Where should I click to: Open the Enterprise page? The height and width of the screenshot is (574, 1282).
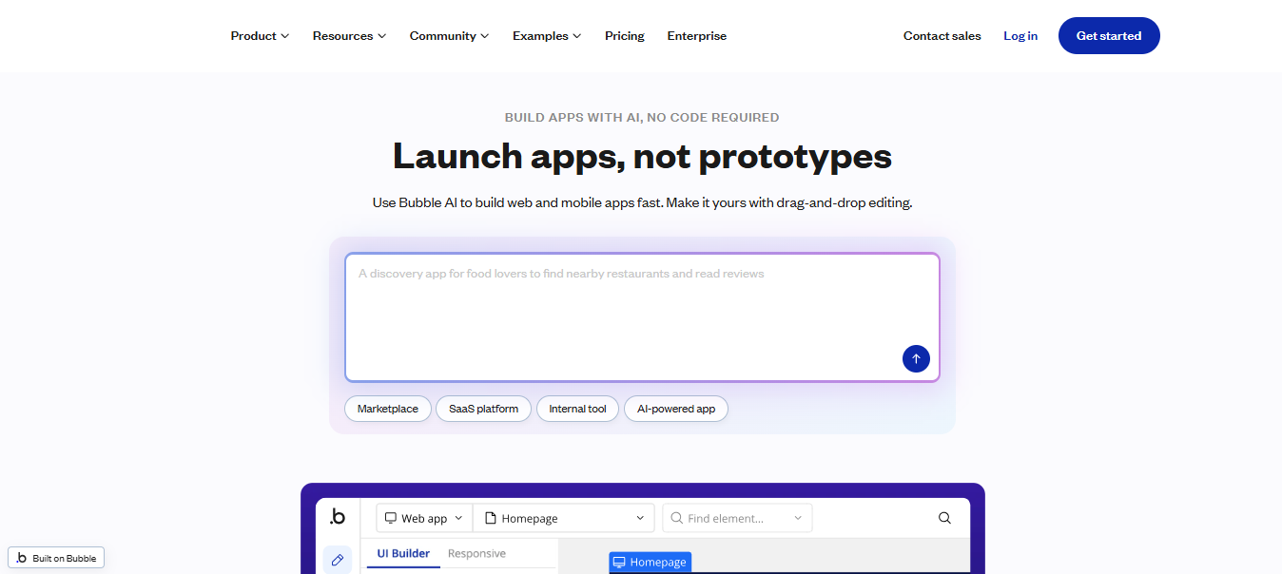(x=697, y=36)
